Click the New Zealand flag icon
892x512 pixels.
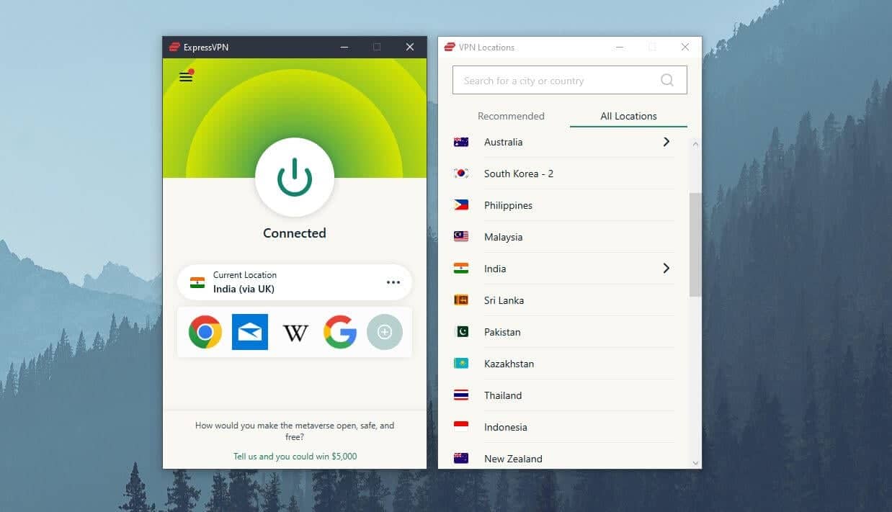[461, 458]
